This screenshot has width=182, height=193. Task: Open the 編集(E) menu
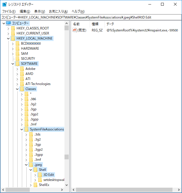pos(25,12)
